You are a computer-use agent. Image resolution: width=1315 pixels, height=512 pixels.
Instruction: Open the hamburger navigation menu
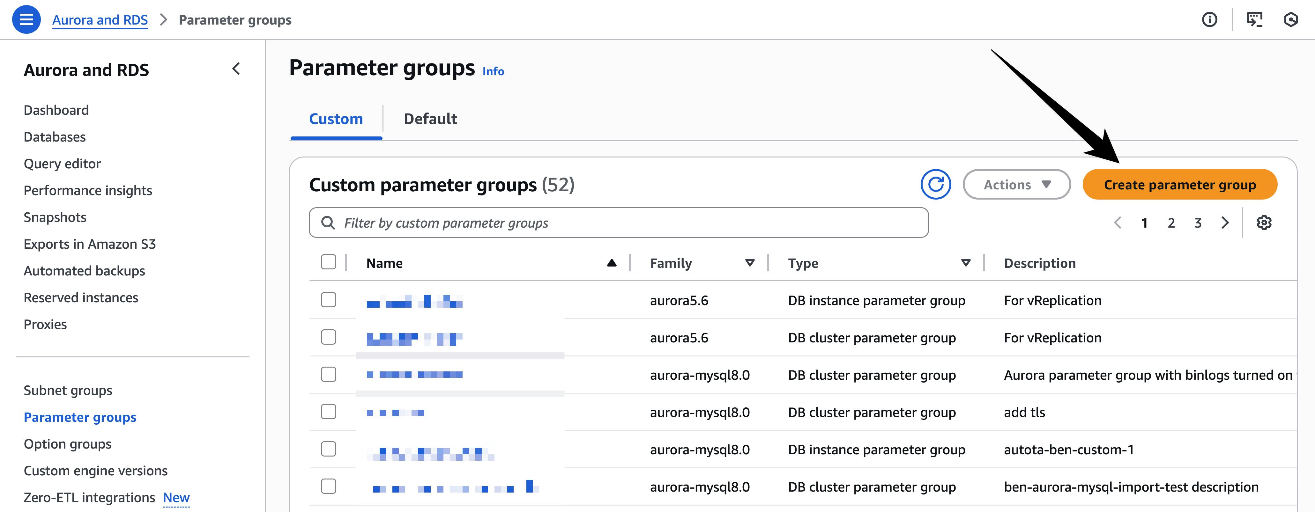coord(26,19)
